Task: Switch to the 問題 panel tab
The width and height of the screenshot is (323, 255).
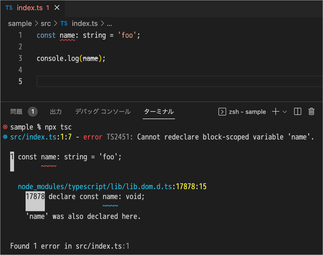Action: pos(16,112)
